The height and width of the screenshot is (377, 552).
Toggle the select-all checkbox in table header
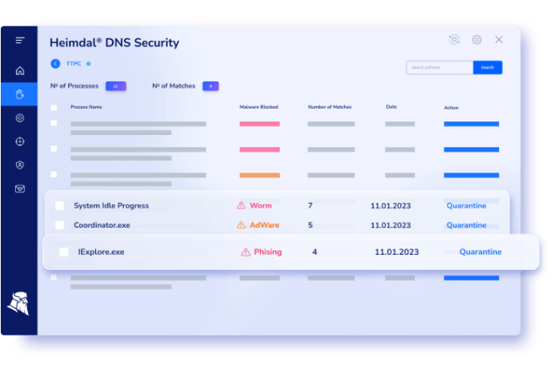[x=54, y=108]
